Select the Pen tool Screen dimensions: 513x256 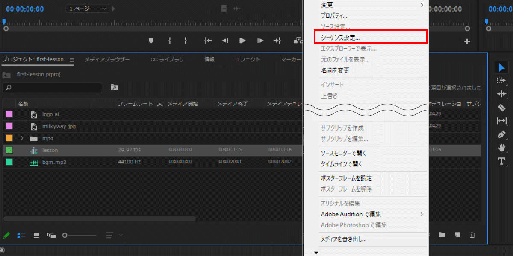501,134
